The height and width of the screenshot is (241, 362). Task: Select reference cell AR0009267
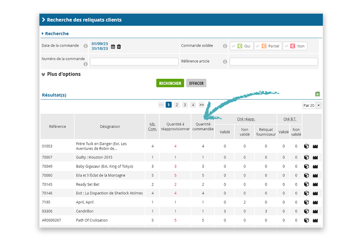(51, 220)
